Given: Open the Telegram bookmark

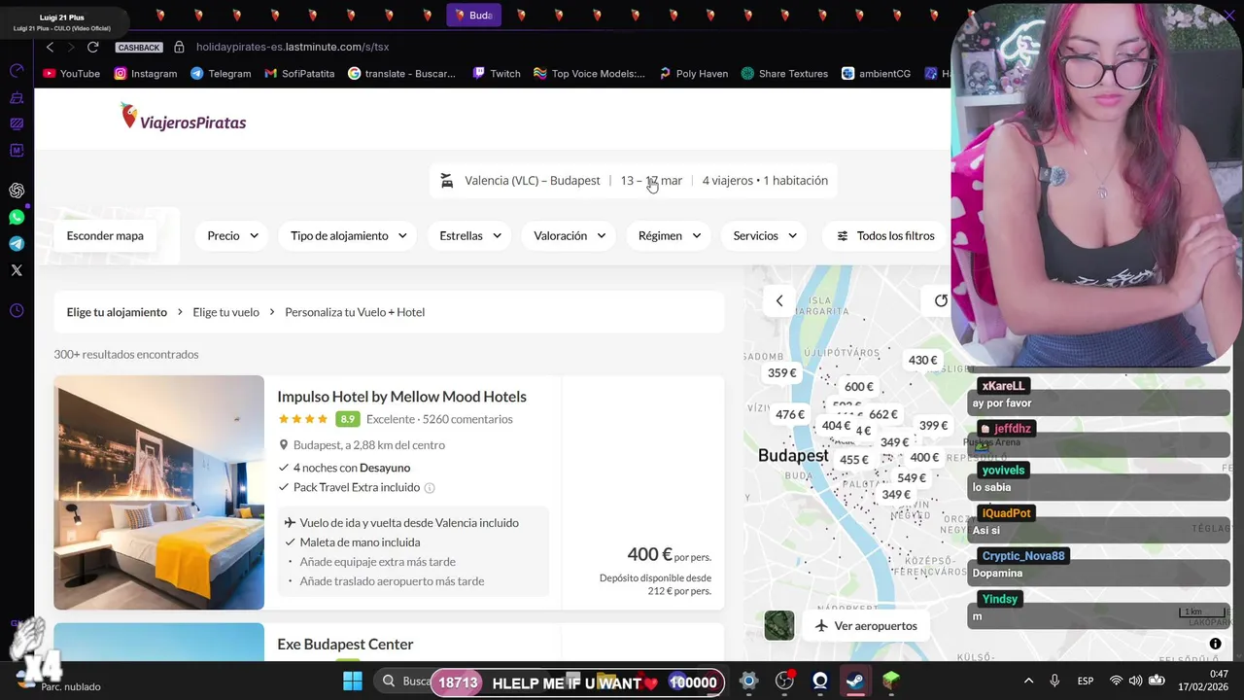Looking at the screenshot, I should (x=221, y=73).
